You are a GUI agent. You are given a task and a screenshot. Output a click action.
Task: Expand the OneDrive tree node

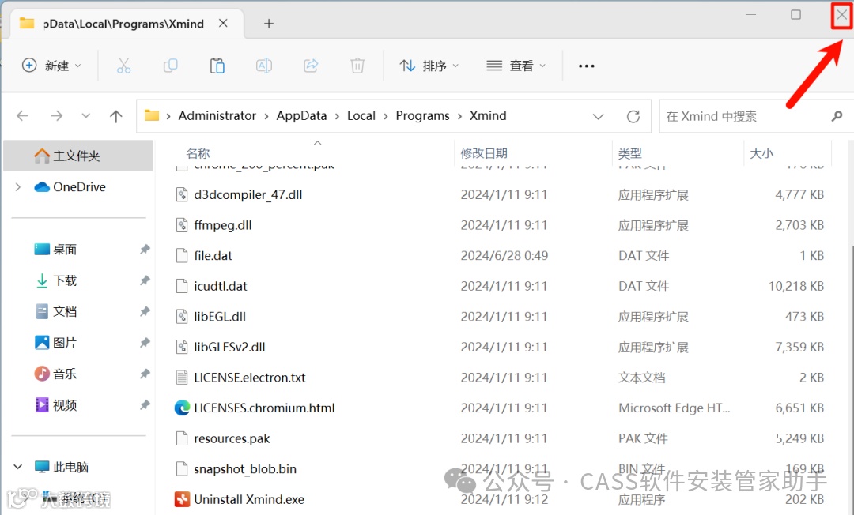(18, 187)
